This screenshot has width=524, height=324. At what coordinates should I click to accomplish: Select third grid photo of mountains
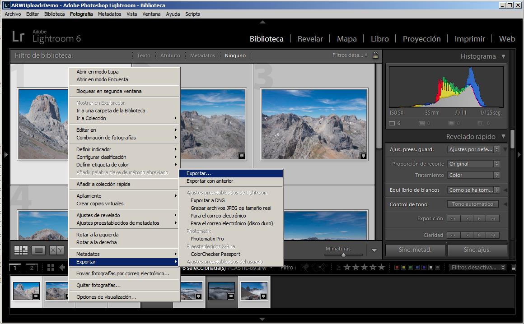click(x=314, y=124)
